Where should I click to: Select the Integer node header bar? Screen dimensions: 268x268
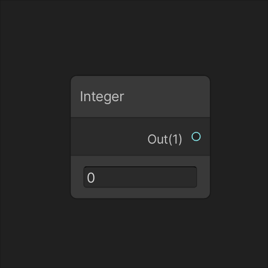pyautogui.click(x=140, y=97)
